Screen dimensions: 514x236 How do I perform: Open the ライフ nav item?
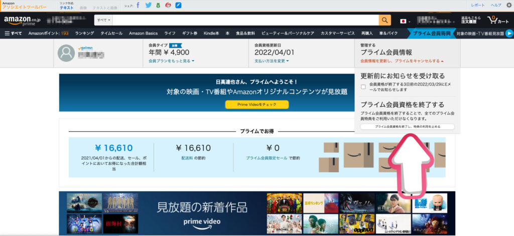tap(170, 33)
